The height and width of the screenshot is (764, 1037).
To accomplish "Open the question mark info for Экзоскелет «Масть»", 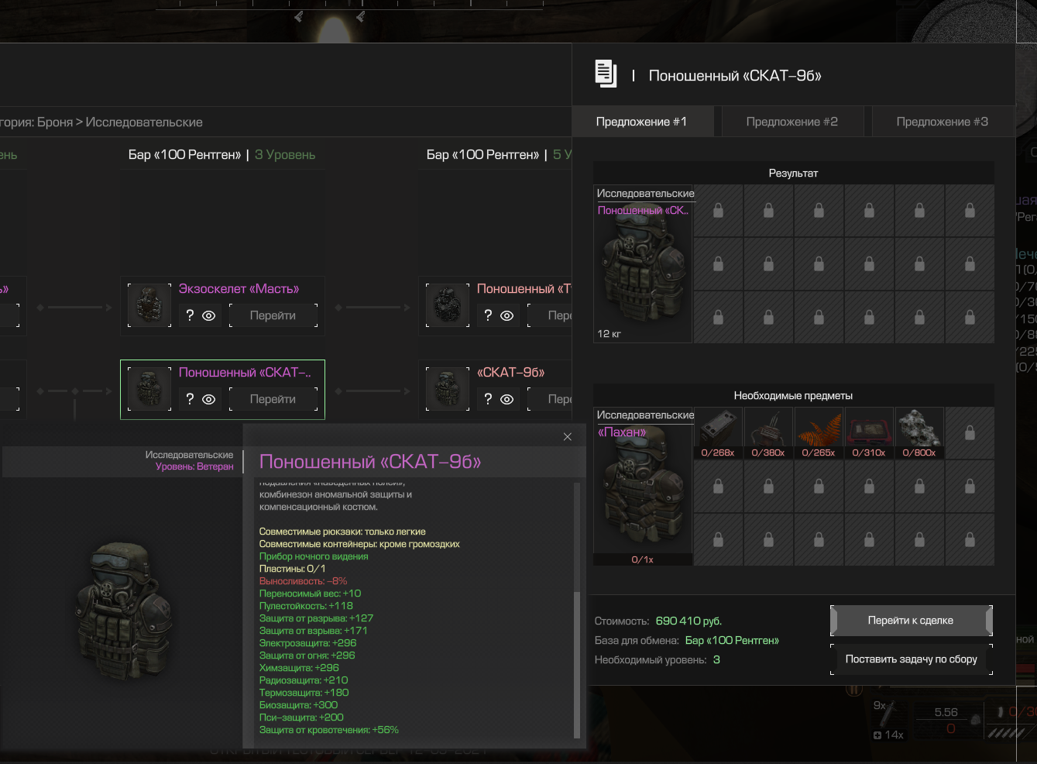I will [190, 315].
